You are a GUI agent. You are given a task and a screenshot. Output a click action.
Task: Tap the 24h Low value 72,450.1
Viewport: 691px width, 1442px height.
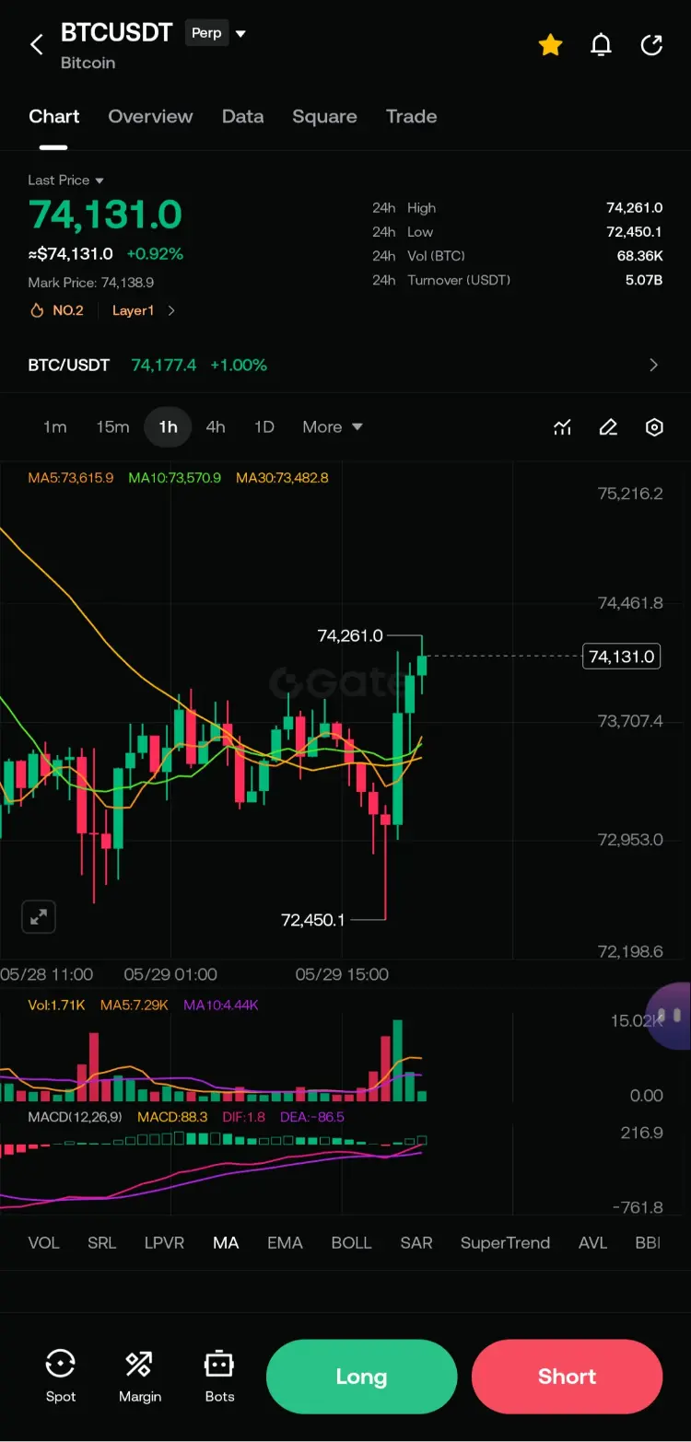click(x=635, y=232)
